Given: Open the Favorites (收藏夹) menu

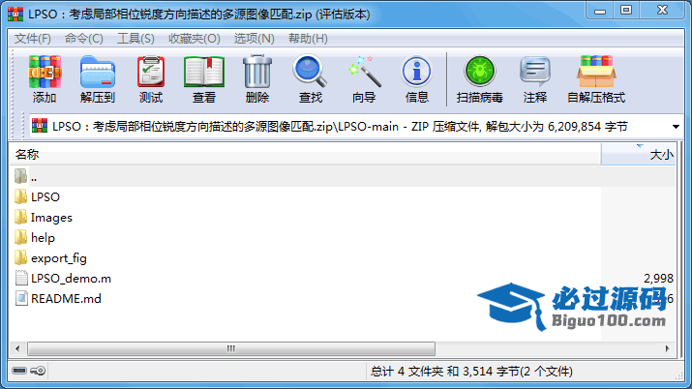Looking at the screenshot, I should click(x=195, y=39).
